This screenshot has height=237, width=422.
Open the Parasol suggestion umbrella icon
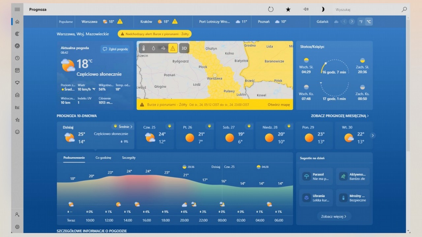pyautogui.click(x=307, y=176)
